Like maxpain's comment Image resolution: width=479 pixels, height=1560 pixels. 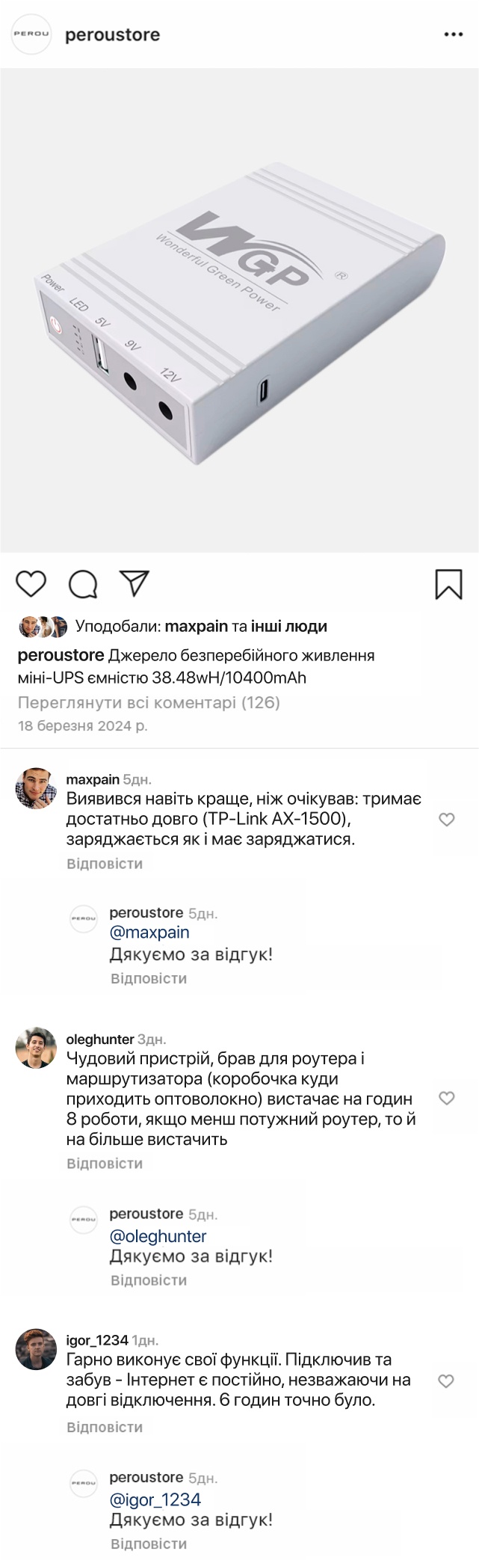pyautogui.click(x=447, y=820)
